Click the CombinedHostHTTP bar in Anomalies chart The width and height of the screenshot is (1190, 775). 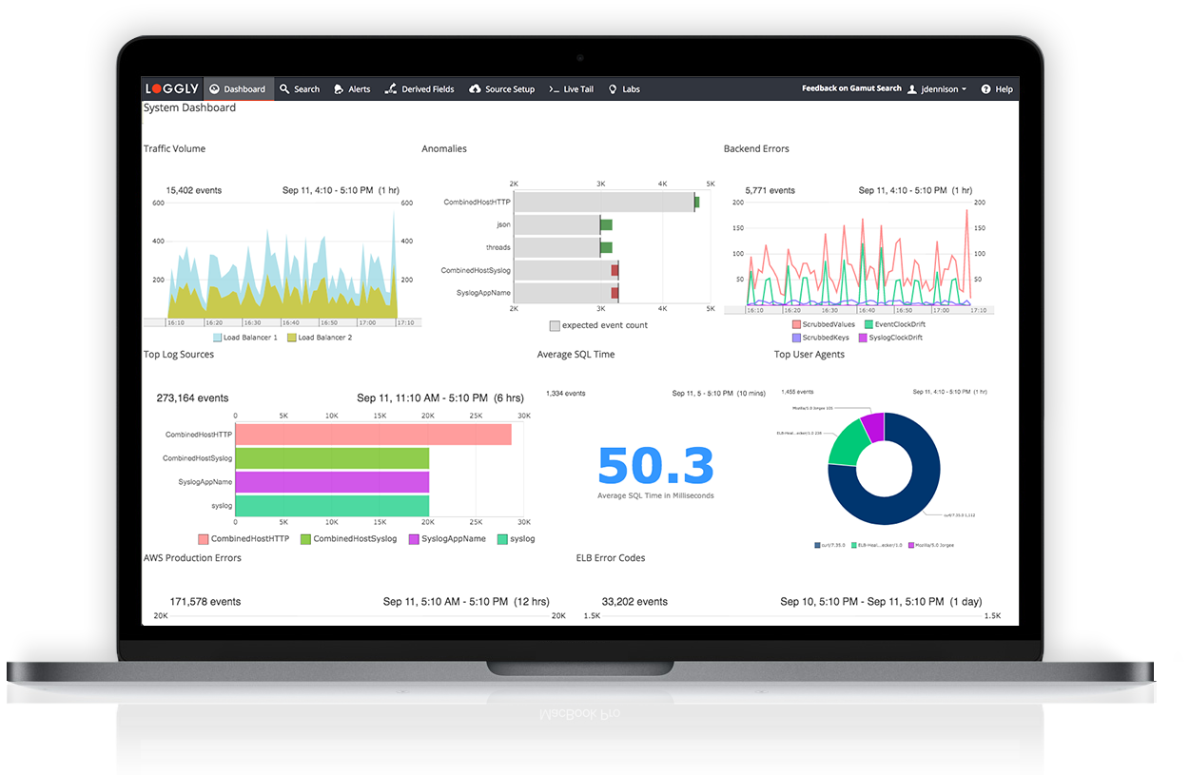[603, 202]
